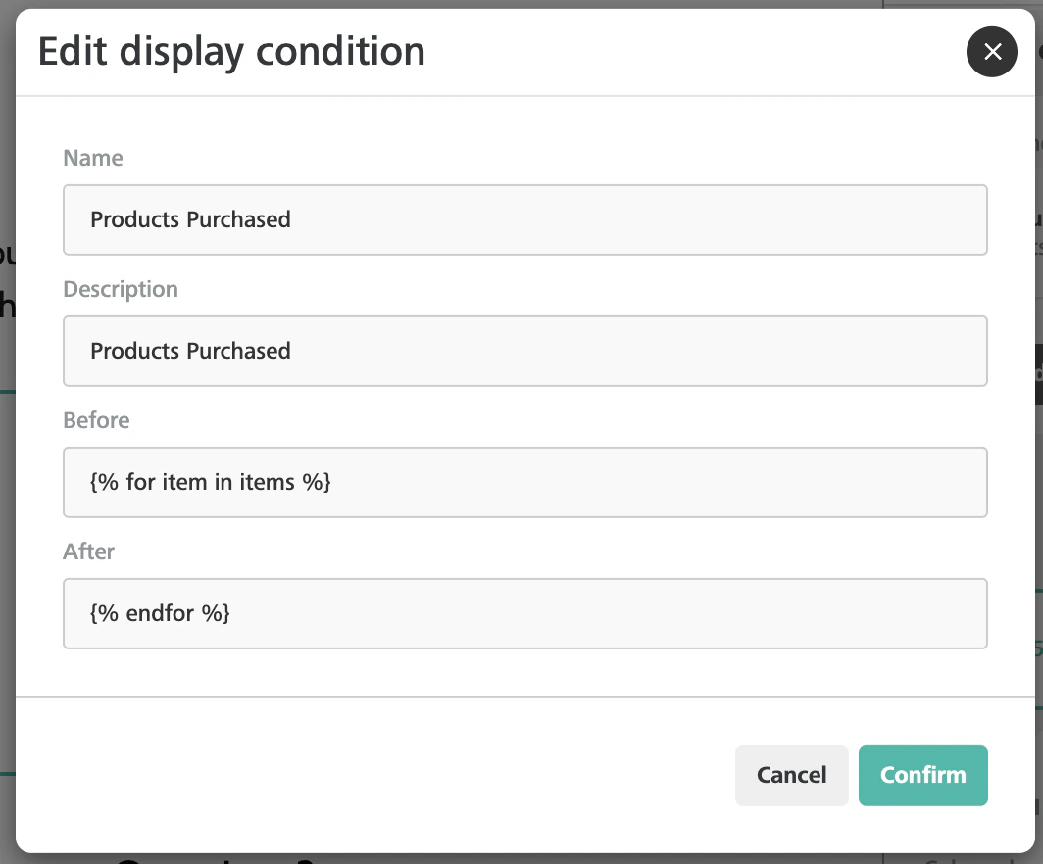Click the "After" field label
1043x864 pixels.
coord(89,552)
